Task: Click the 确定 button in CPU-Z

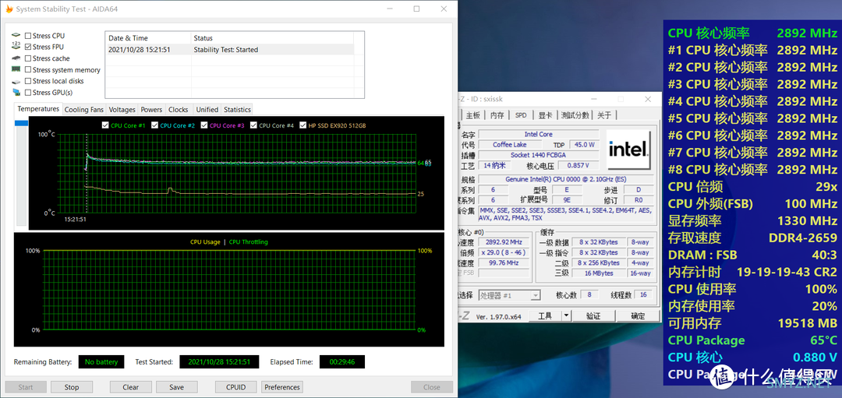Action: 638,316
